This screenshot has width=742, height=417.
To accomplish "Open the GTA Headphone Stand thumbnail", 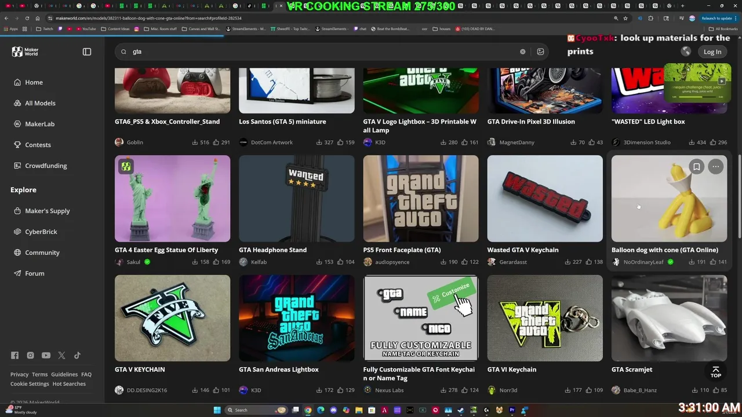I will coord(296,198).
